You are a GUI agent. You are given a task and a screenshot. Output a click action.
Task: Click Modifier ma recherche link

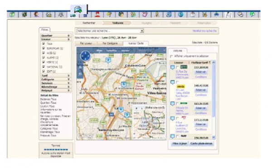(x=205, y=31)
